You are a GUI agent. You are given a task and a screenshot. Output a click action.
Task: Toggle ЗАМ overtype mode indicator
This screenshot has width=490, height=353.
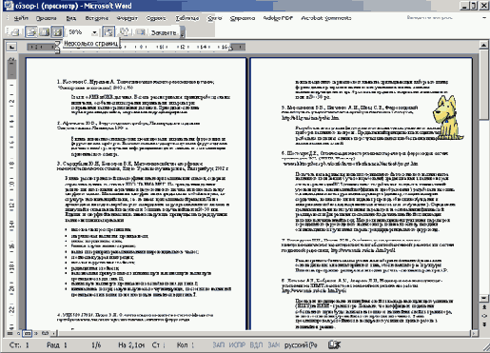[273, 344]
